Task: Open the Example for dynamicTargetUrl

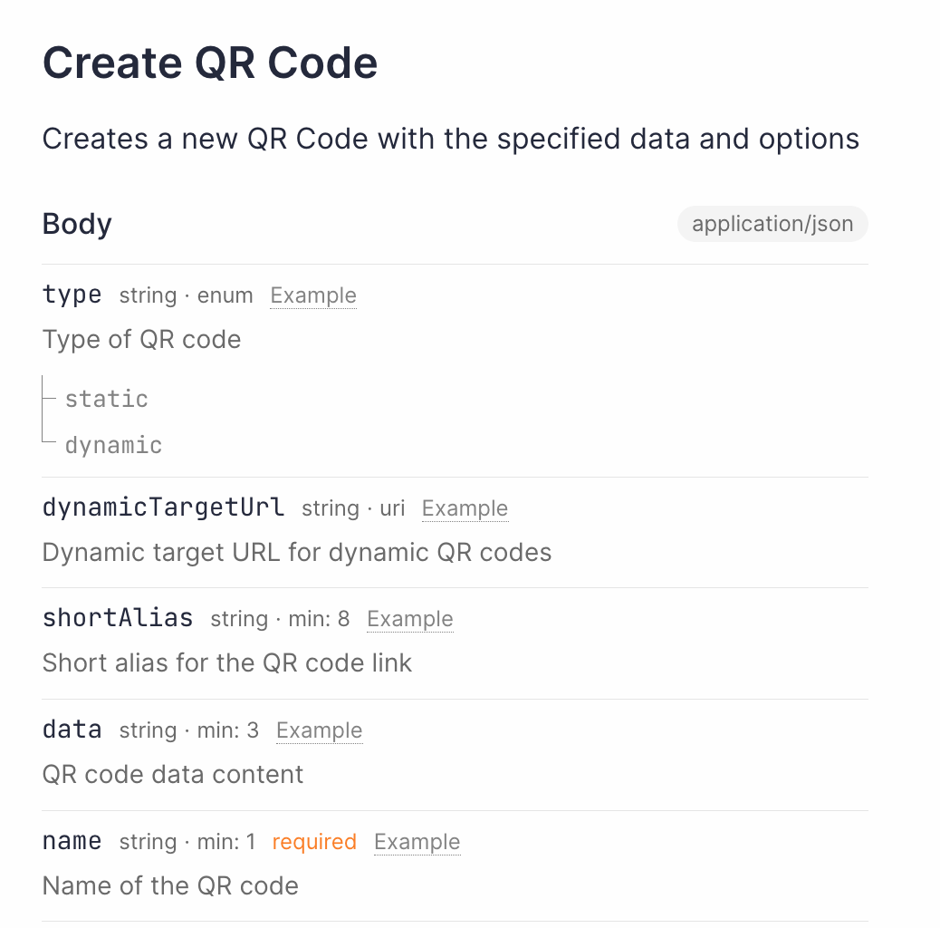Action: (x=465, y=508)
